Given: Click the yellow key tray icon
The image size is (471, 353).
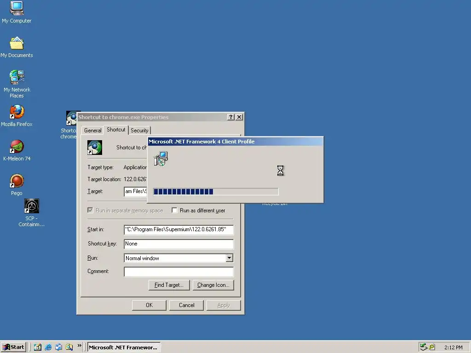Looking at the screenshot, I should [x=432, y=347].
